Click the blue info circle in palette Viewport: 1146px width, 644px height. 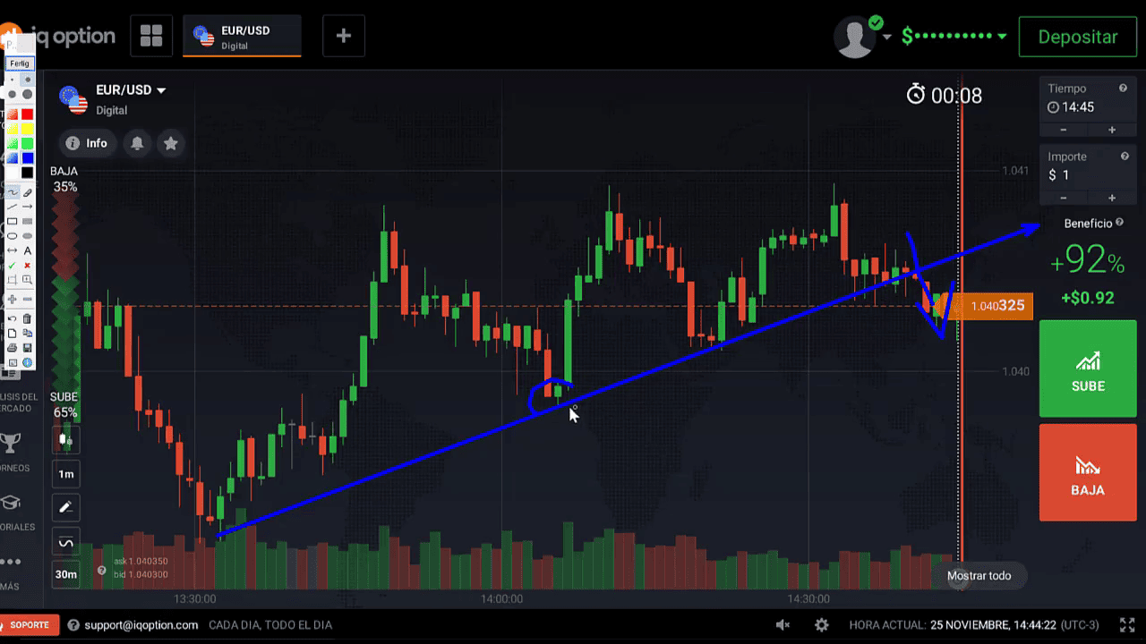tap(28, 362)
